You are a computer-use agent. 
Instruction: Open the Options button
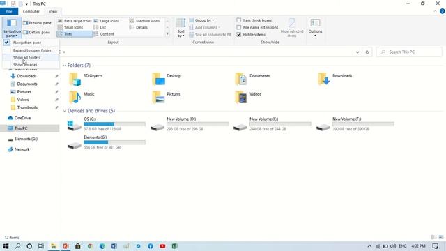(315, 27)
